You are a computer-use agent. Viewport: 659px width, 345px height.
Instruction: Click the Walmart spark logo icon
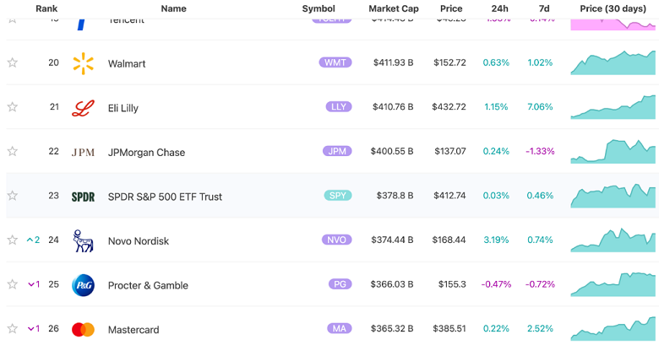pos(83,63)
